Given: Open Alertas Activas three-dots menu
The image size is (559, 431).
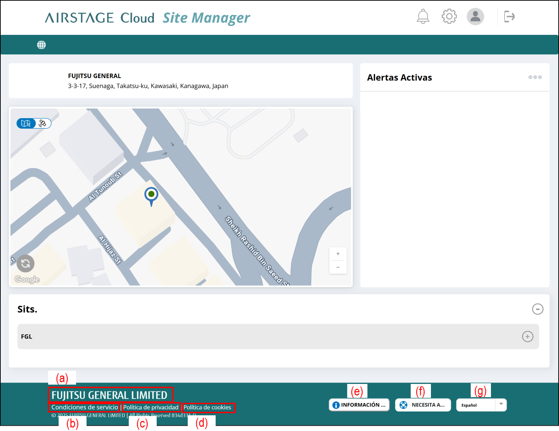Looking at the screenshot, I should coord(535,77).
